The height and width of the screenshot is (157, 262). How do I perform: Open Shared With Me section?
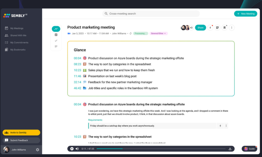coord(18,35)
